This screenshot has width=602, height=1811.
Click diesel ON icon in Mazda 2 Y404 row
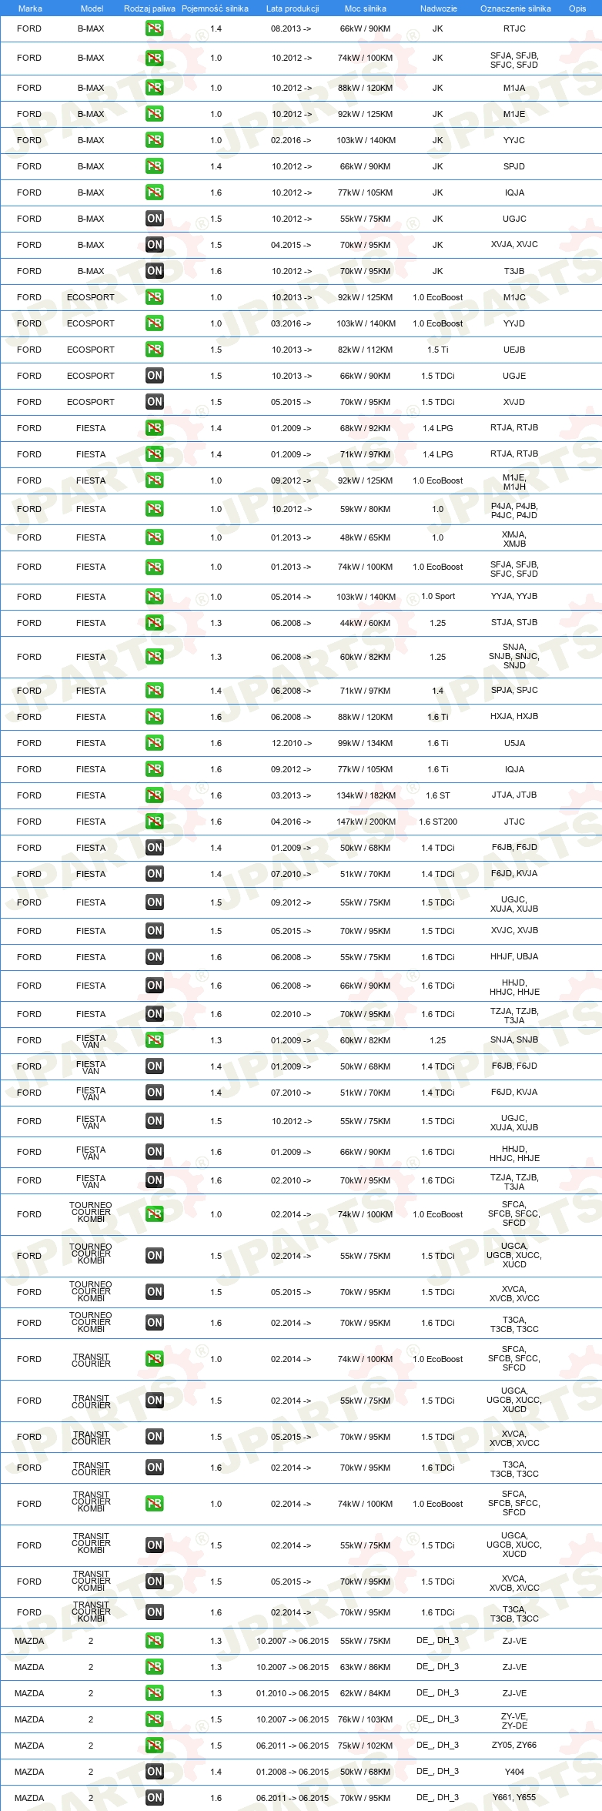[x=155, y=1772]
